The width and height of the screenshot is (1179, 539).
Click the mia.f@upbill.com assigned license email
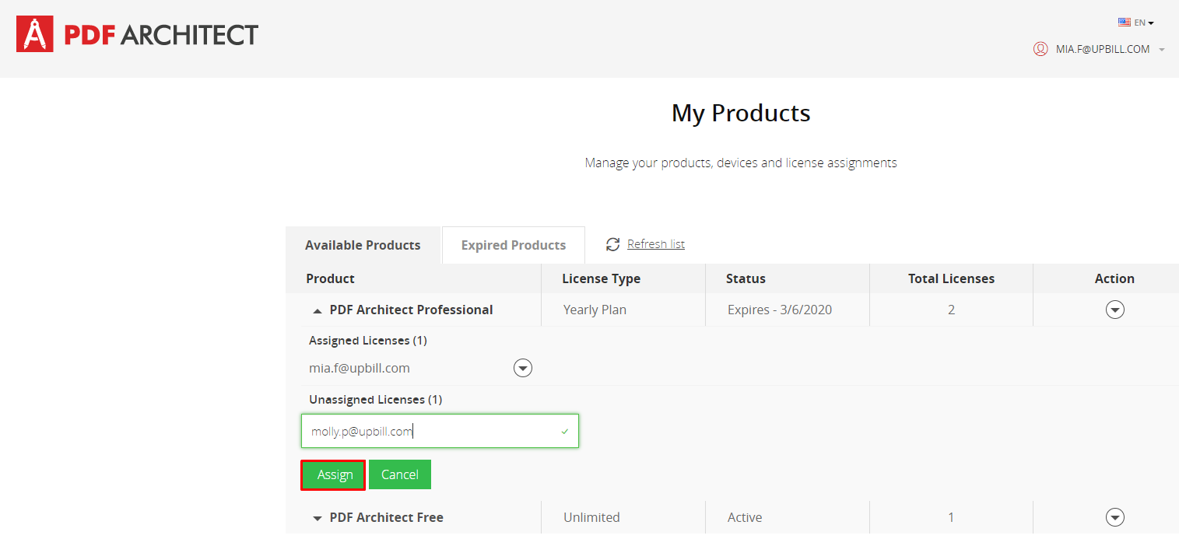360,368
